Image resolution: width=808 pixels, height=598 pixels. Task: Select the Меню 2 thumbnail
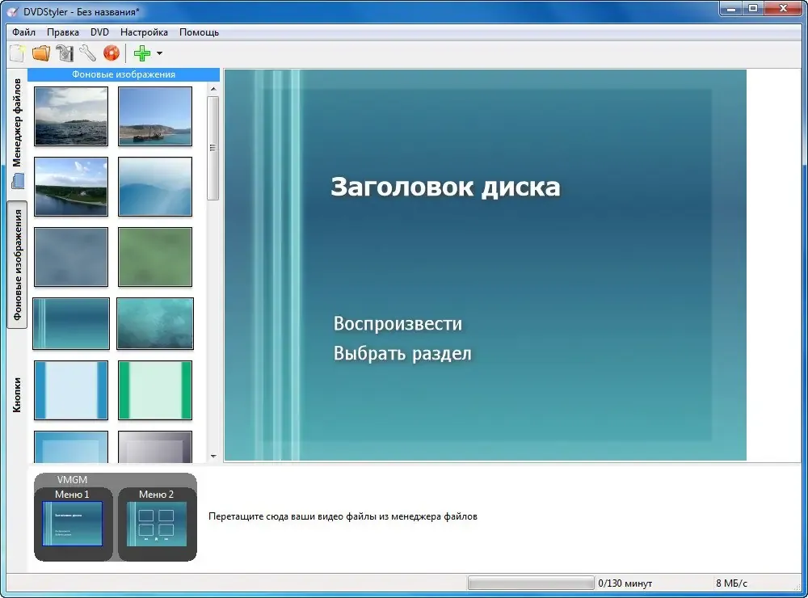[x=157, y=524]
